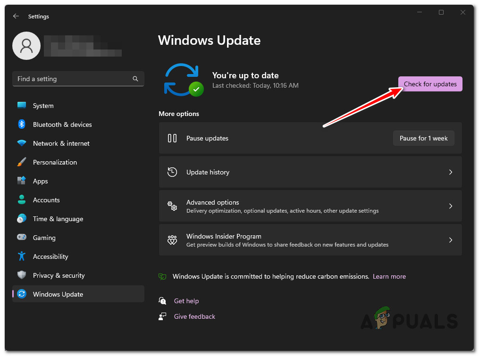479x356 pixels.
Task: Click the Get help headset icon
Action: (162, 301)
